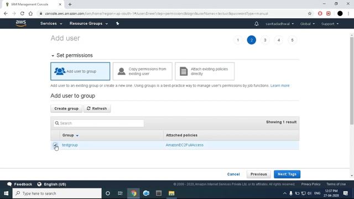Open the savitadadhwal account dropdown
The width and height of the screenshot is (354, 199).
[279, 24]
